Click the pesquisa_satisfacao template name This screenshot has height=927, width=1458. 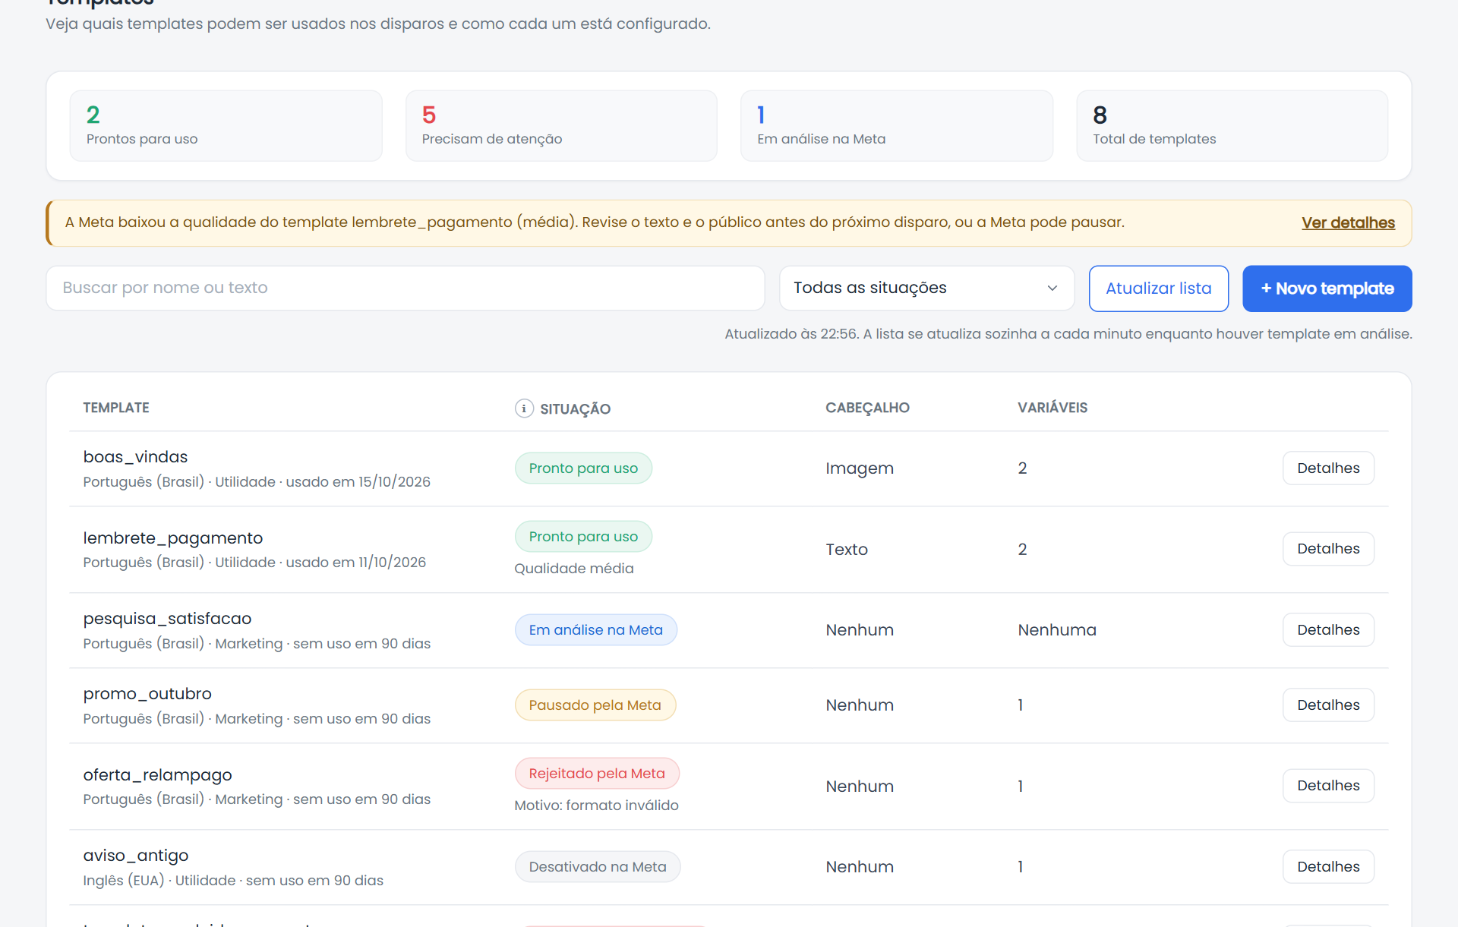[167, 619]
